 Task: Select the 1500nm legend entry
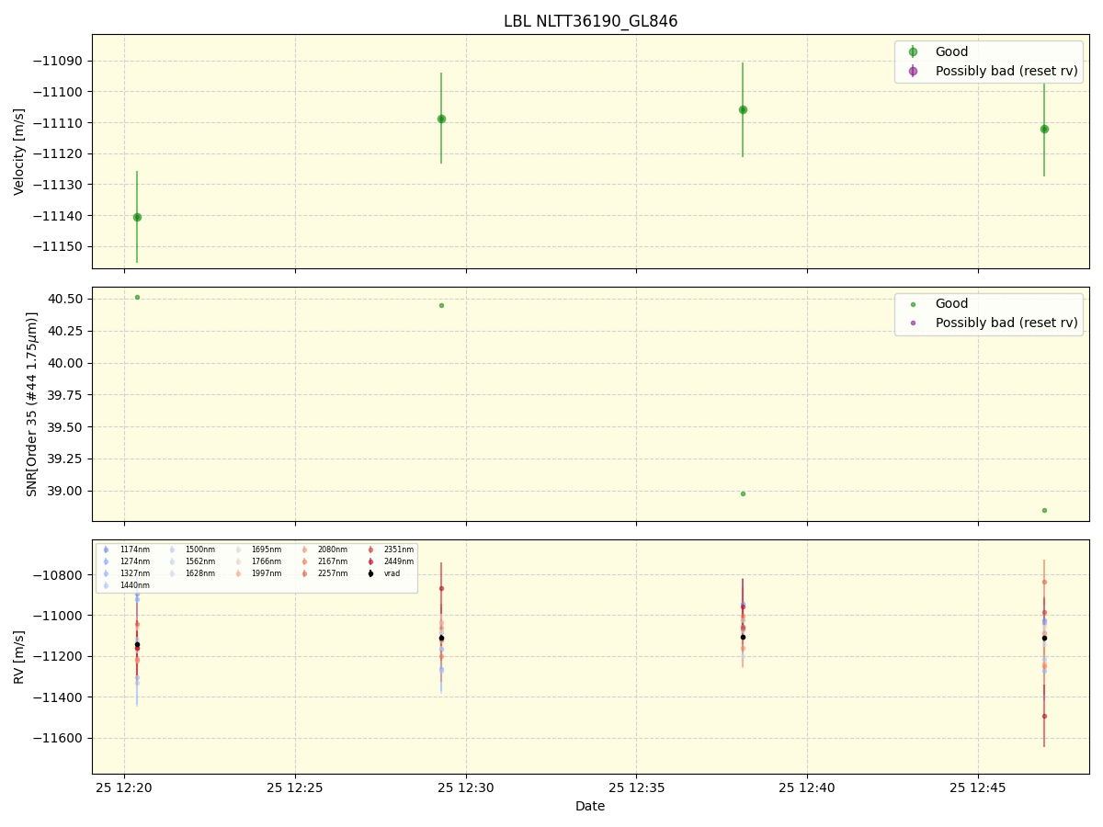(x=191, y=549)
